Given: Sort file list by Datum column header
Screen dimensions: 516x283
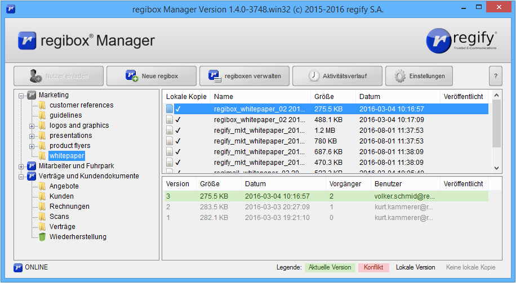Looking at the screenshot, I should tap(398, 97).
